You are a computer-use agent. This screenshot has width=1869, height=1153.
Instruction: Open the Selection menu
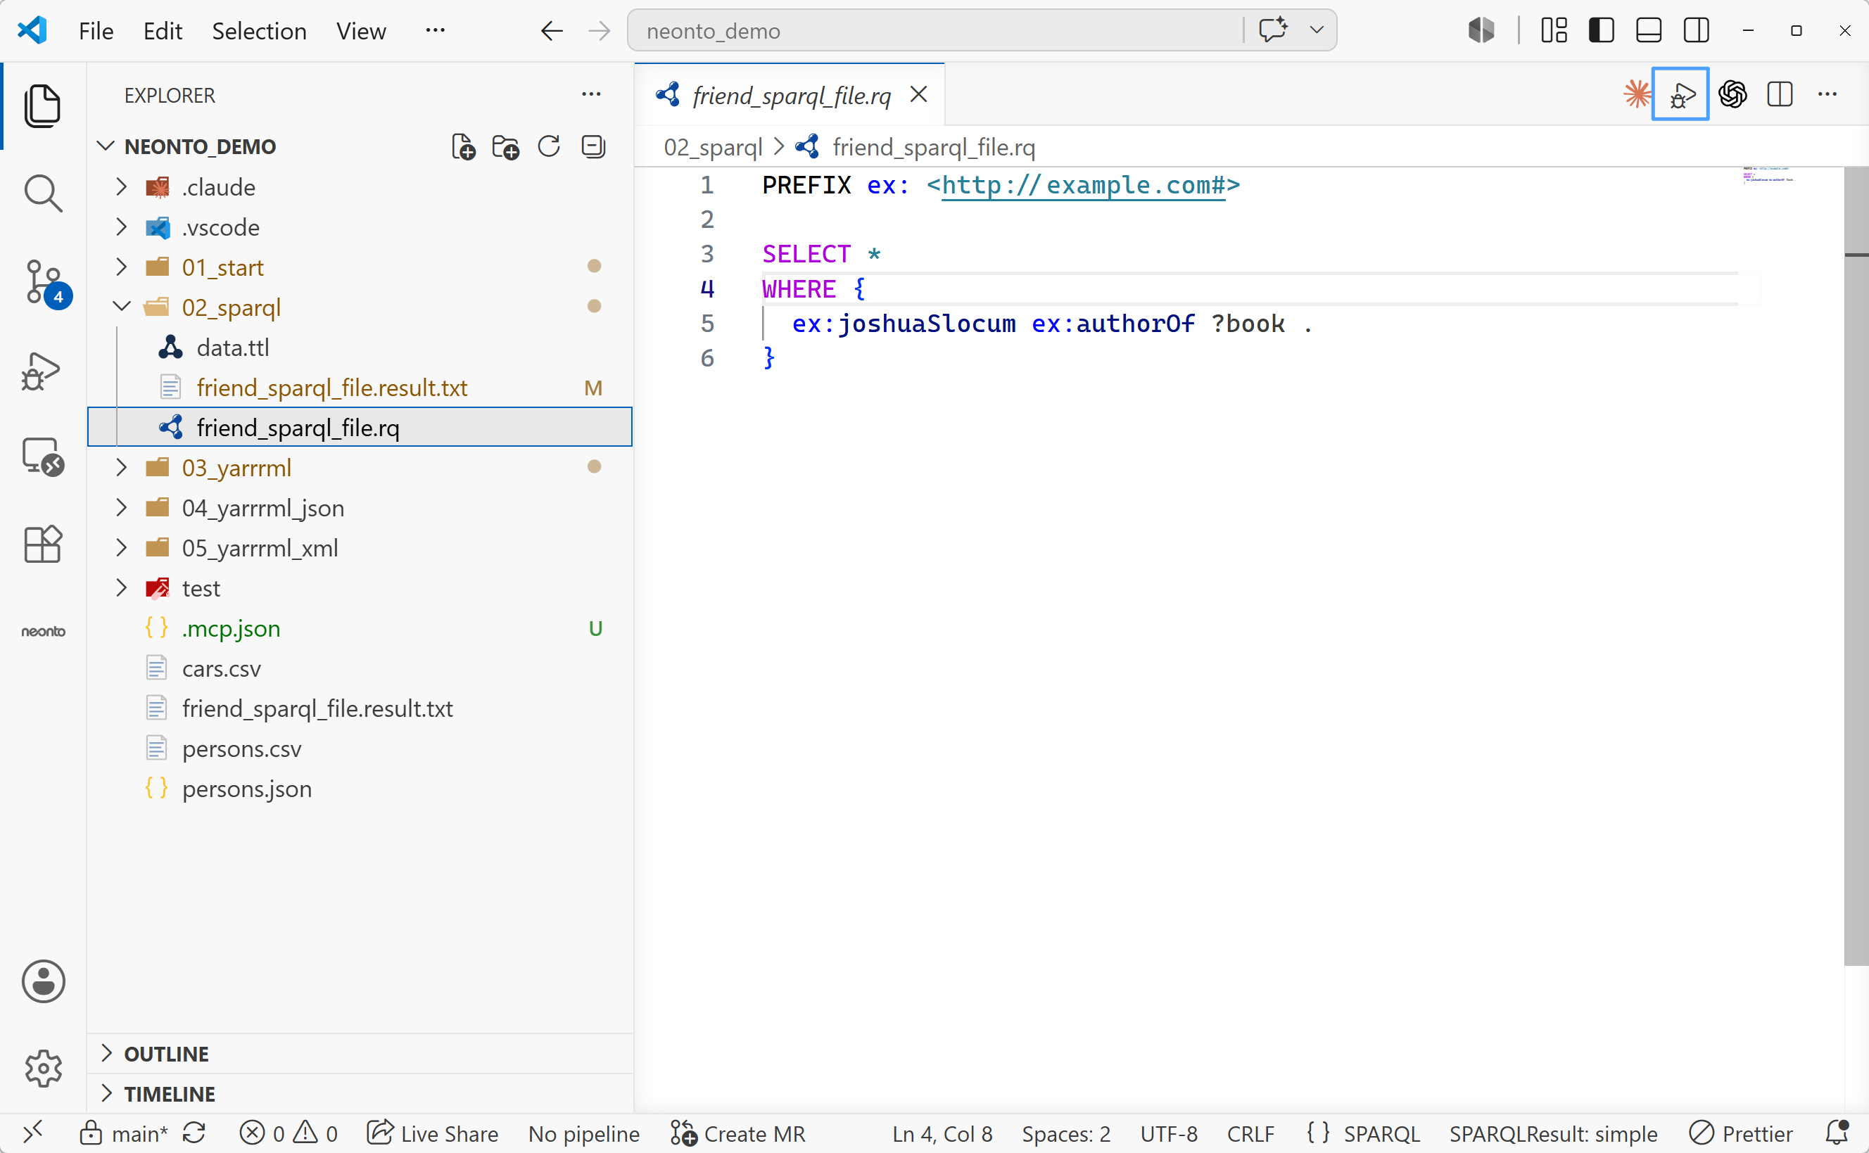pos(259,31)
